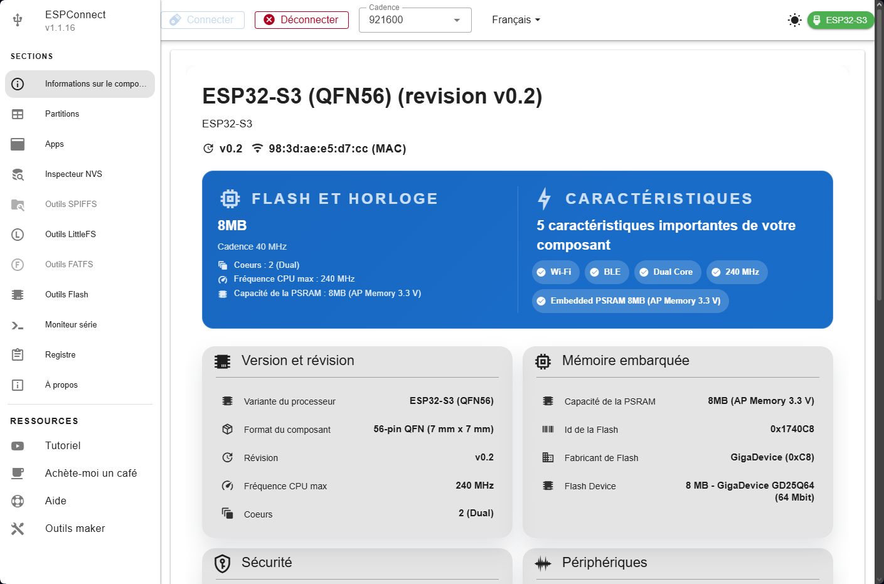Click the Outils LittleFS circled L icon

[x=18, y=235]
